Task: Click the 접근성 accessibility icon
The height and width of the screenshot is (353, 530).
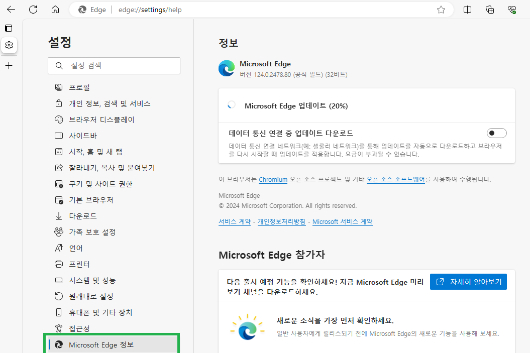Action: [59, 328]
